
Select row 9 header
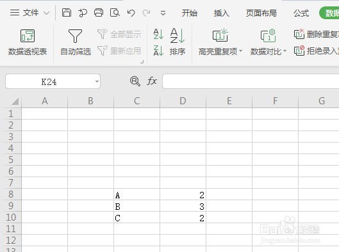(x=11, y=205)
